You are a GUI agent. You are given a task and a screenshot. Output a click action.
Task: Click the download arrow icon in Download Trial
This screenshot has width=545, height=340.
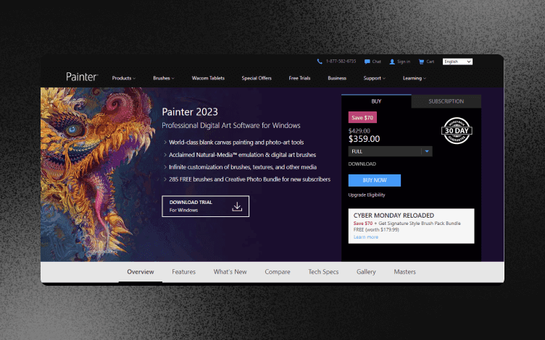(x=237, y=206)
